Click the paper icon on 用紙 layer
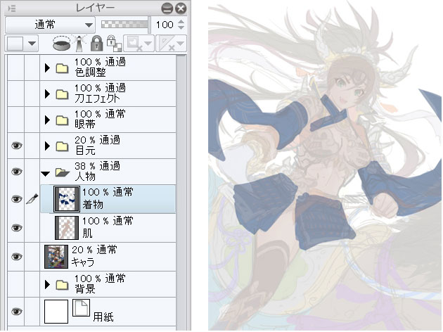 pos(81,307)
